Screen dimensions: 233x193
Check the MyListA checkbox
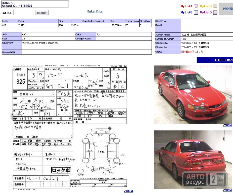click(196, 6)
